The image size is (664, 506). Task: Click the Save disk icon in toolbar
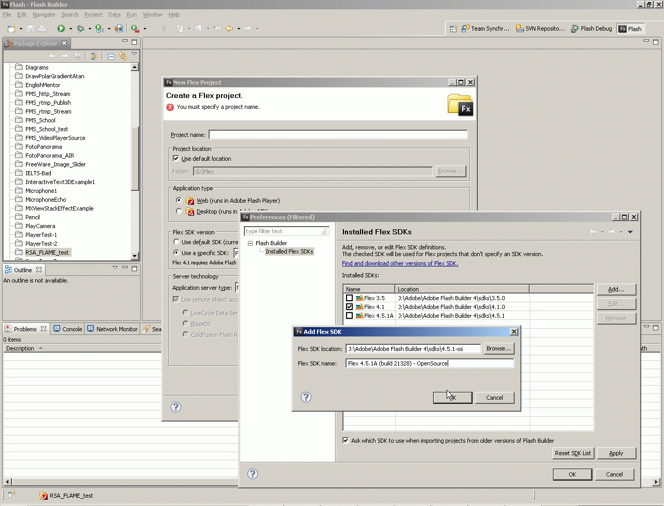tap(30, 29)
